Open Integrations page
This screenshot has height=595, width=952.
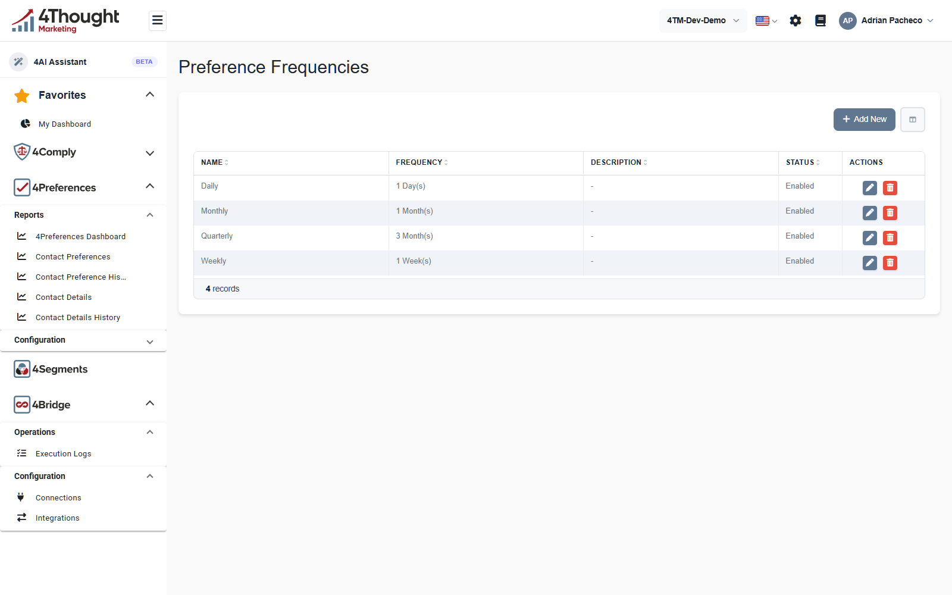(57, 518)
